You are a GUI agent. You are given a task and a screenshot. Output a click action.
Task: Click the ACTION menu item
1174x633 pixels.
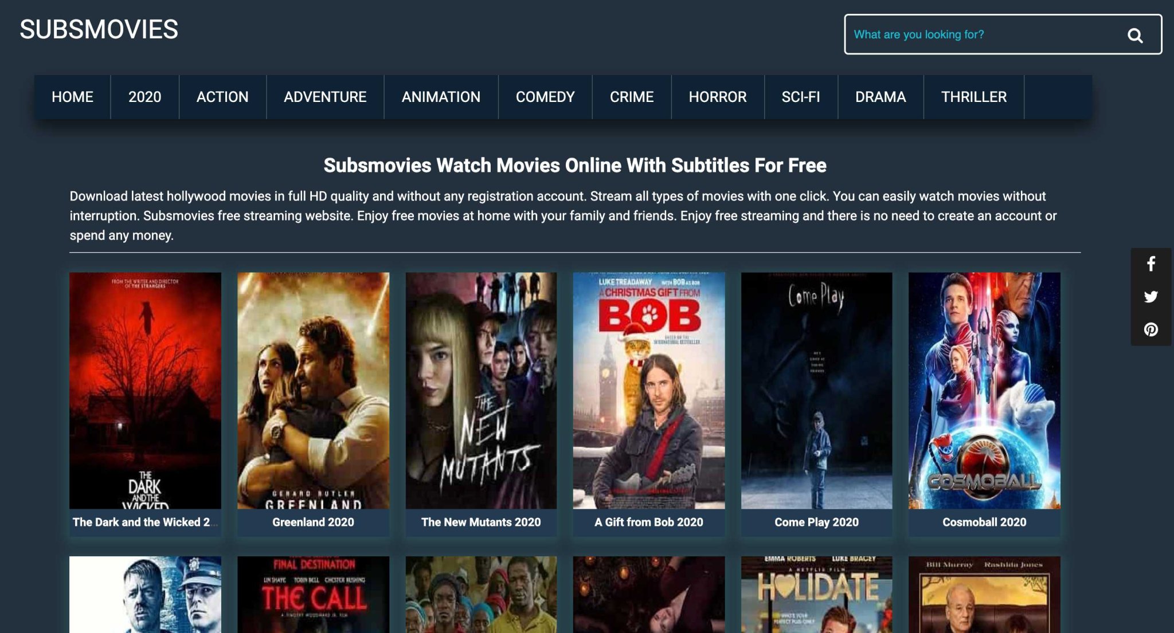[222, 97]
